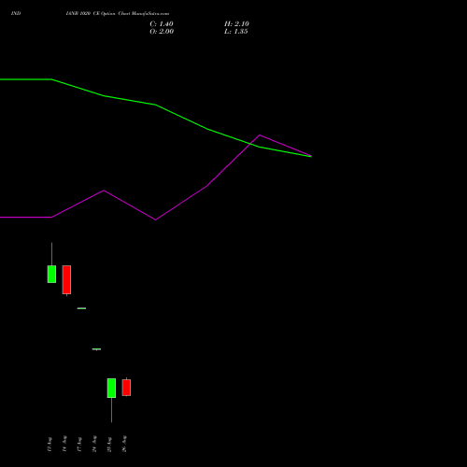
Task: Click the last red candlestick on the chart
Action: 126,388
